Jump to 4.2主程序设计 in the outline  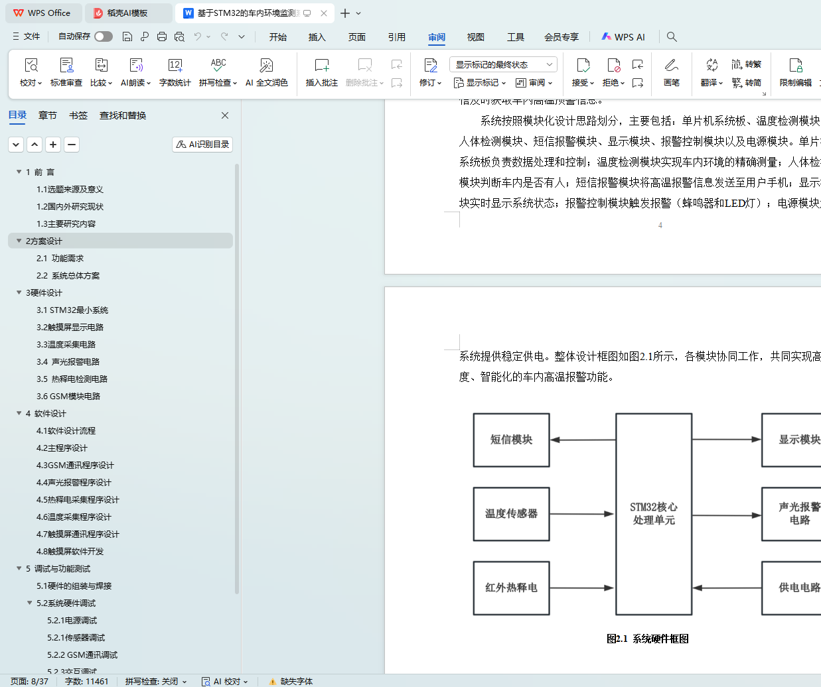[62, 448]
